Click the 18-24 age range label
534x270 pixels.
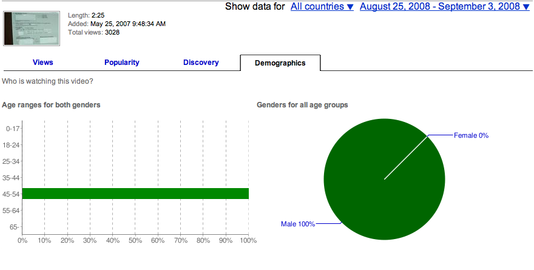(x=12, y=145)
